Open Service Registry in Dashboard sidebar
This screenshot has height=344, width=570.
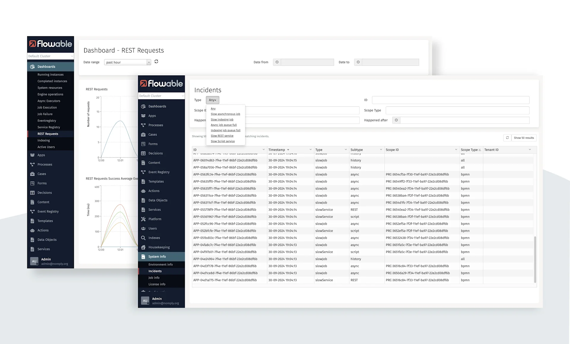pos(49,127)
